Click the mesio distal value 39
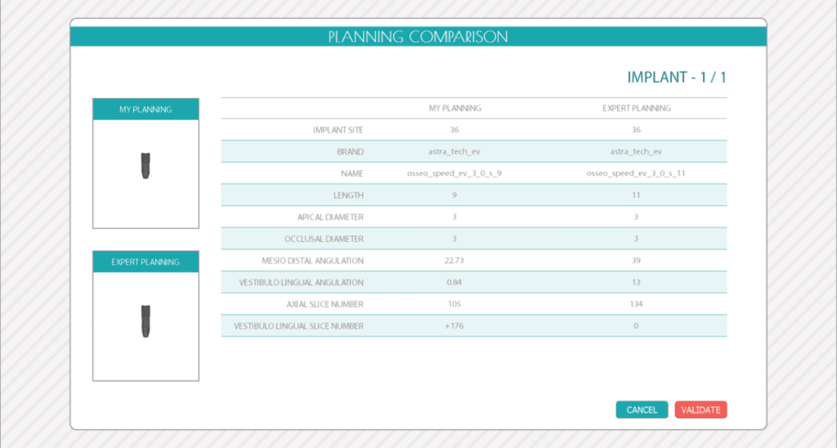The height and width of the screenshot is (448, 837). 636,261
